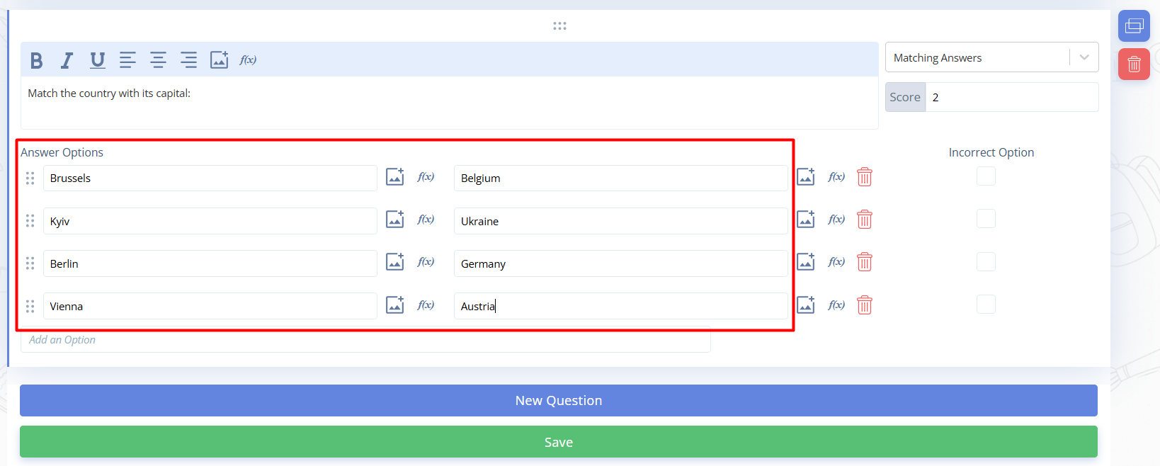Viewport: 1160px width, 466px height.
Task: Save the quiz question
Action: pos(558,442)
